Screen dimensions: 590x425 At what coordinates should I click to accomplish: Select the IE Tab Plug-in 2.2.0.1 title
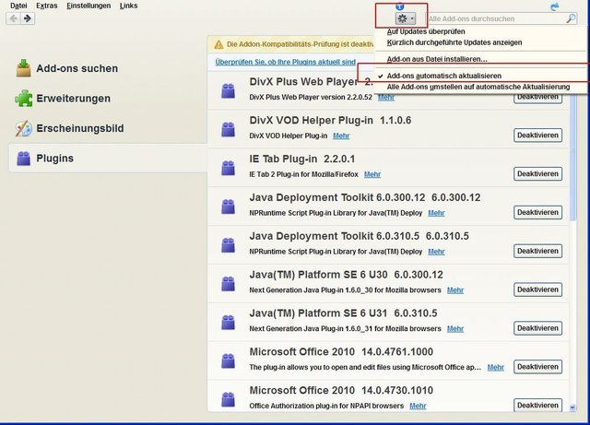tap(301, 159)
